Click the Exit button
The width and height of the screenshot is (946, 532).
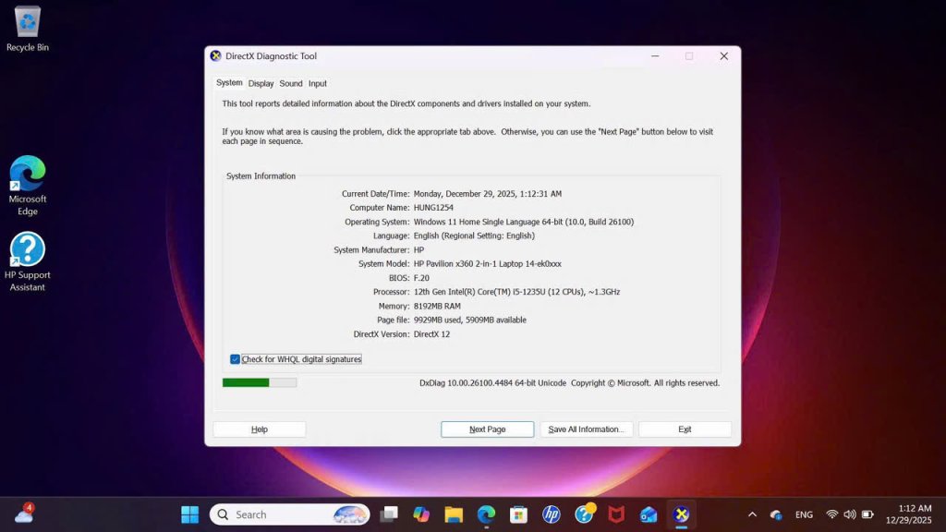point(685,429)
